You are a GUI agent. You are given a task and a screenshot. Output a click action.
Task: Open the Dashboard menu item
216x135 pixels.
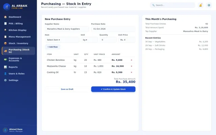coord(19,17)
